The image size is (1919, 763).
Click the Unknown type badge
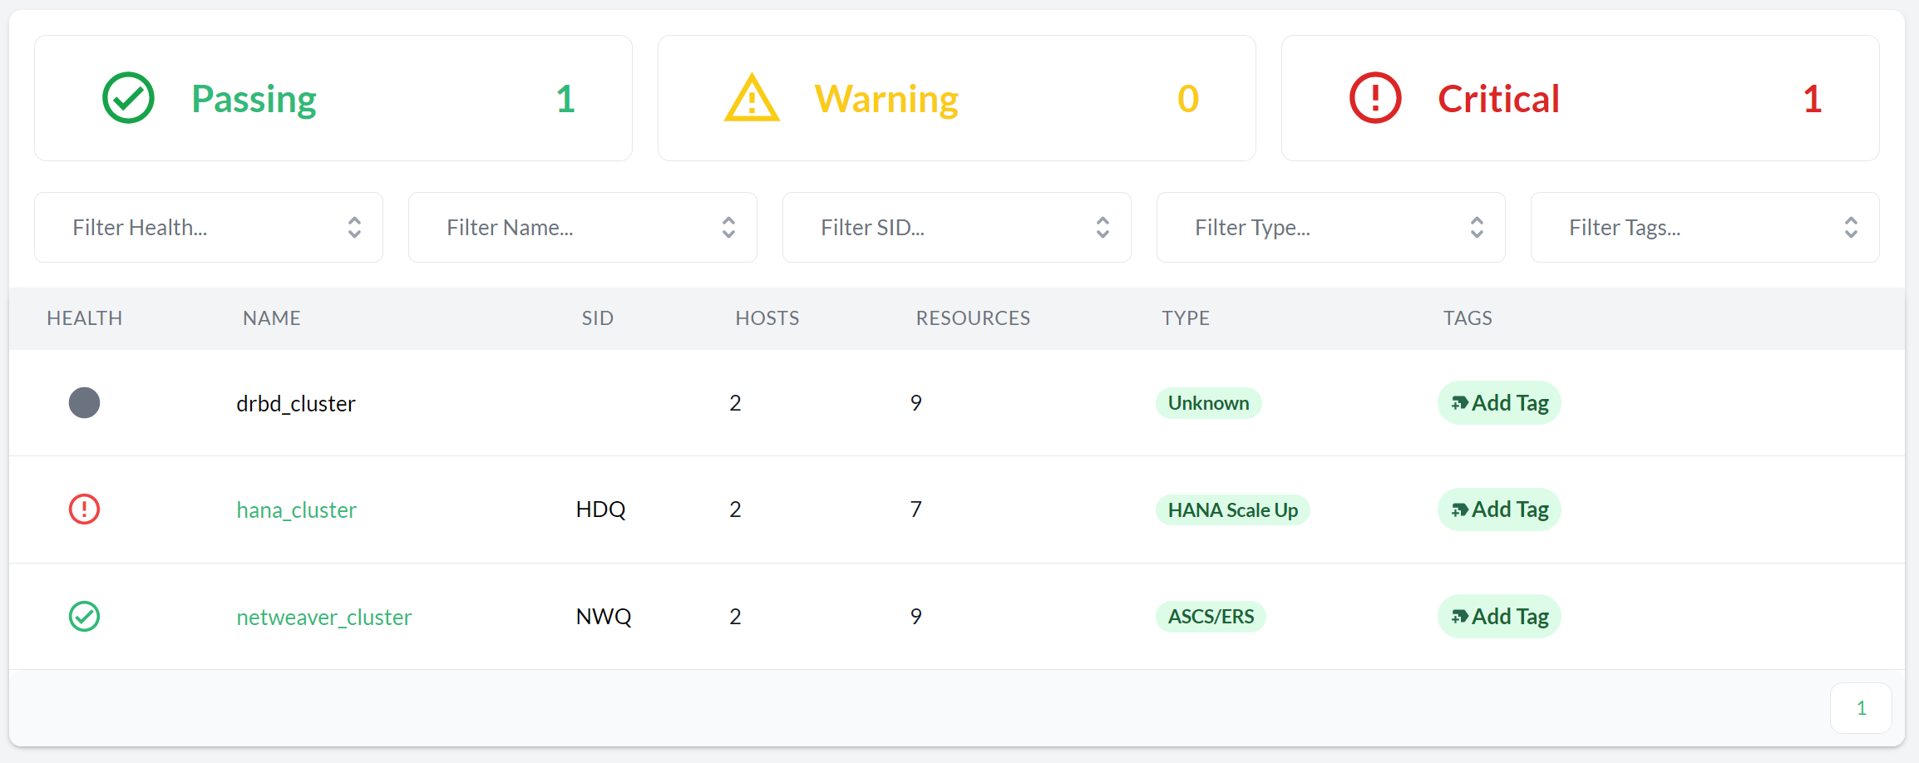click(1208, 403)
